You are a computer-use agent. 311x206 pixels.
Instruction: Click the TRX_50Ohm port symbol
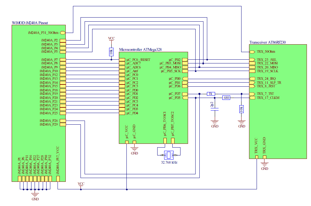(x=252, y=52)
